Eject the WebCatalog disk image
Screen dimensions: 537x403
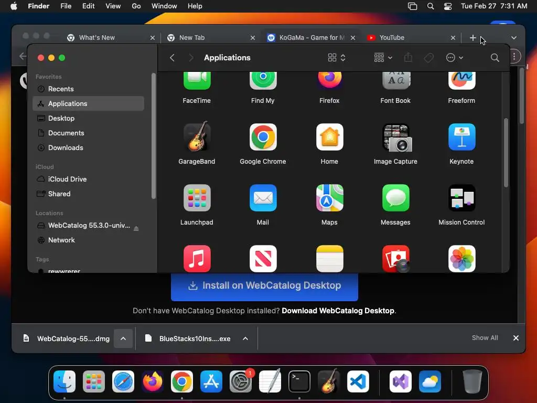pyautogui.click(x=136, y=228)
